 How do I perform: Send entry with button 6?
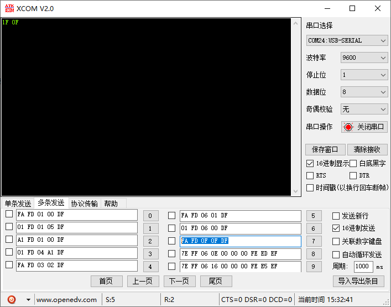point(314,228)
